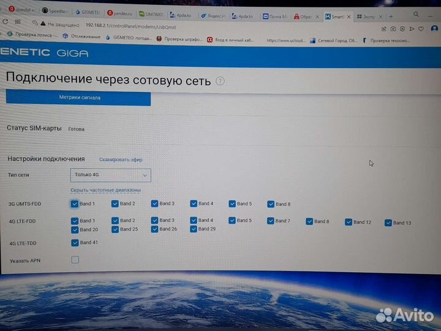Open the 'Вход в личный каб...' bookmark
The width and height of the screenshot is (441, 331).
[231, 40]
